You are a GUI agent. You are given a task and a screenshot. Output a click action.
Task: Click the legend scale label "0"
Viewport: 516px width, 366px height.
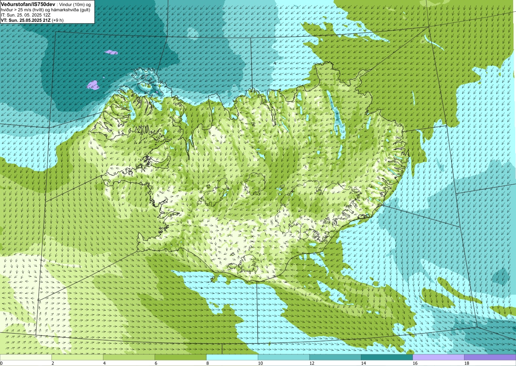click(2, 363)
